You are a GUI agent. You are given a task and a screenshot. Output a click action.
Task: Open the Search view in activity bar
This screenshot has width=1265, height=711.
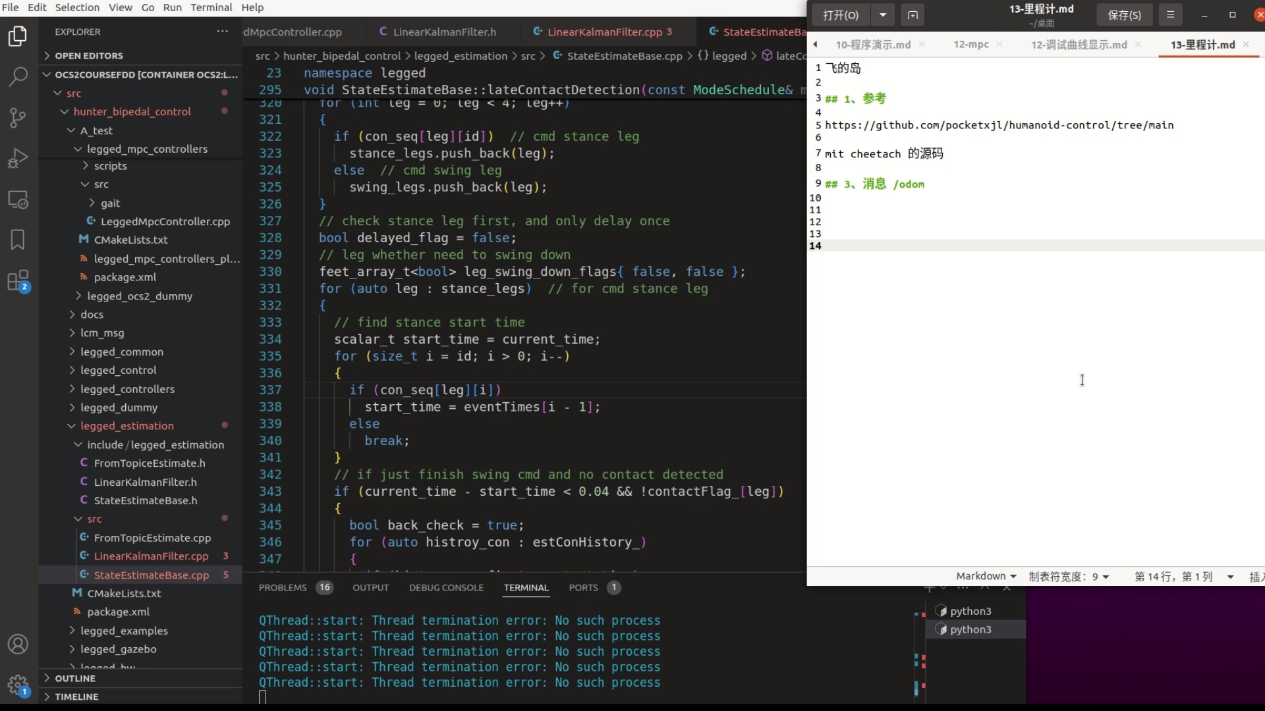(x=18, y=76)
